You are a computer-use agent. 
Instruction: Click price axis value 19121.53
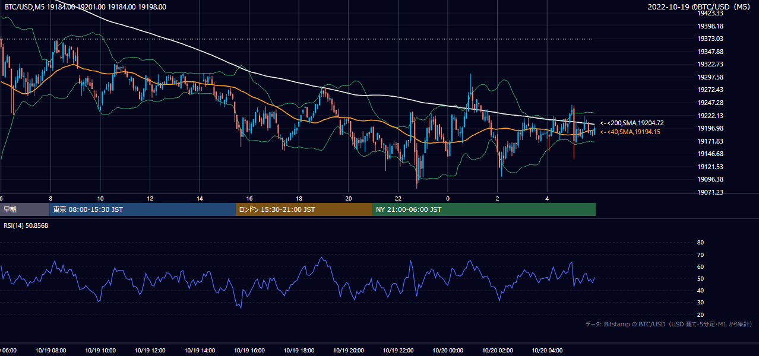pos(710,166)
